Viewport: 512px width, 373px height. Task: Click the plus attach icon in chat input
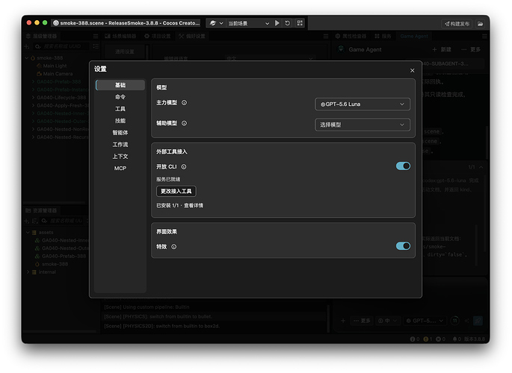(x=343, y=321)
